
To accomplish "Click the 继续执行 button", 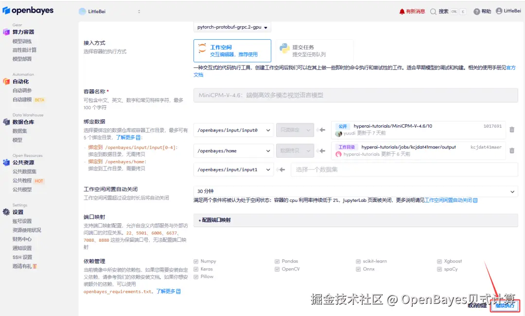I will pos(505,306).
